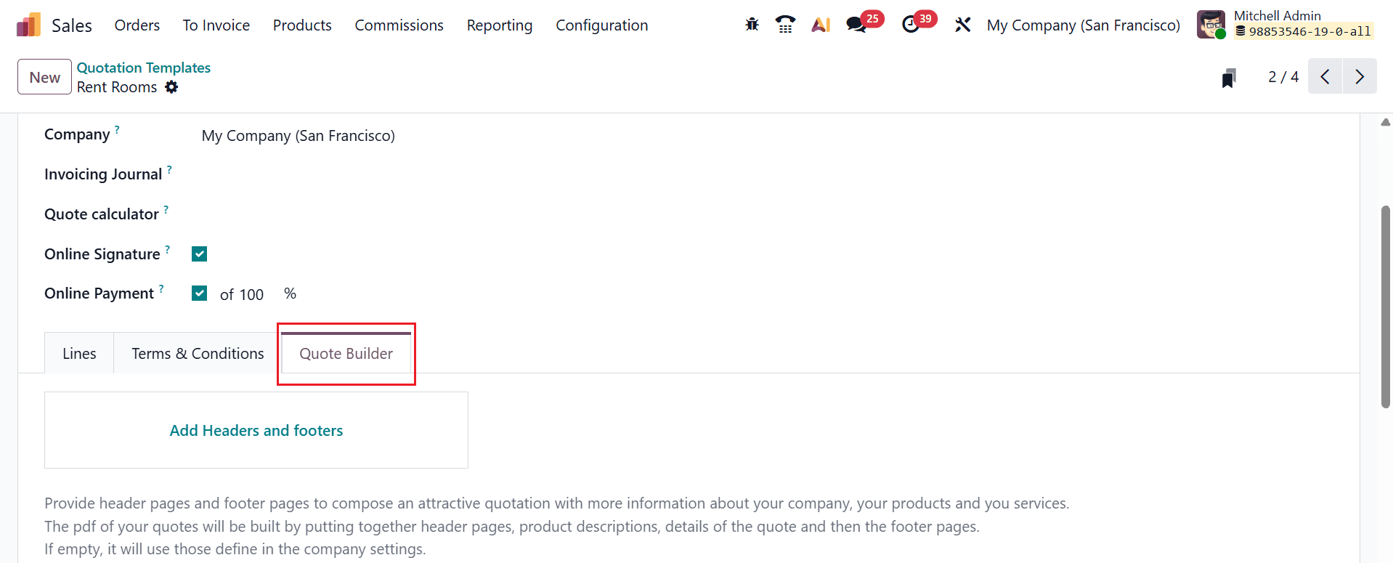The image size is (1393, 563).
Task: Open the activities clock showing 39 items
Action: (911, 26)
